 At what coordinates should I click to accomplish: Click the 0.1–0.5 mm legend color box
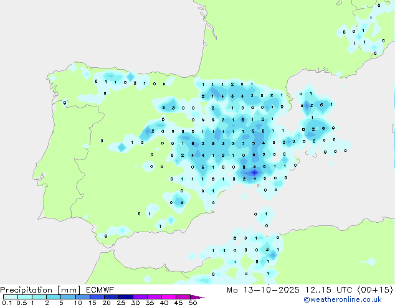(x=11, y=297)
